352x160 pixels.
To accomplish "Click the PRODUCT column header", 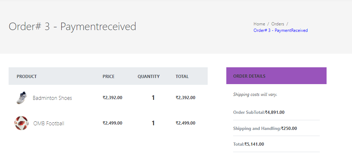I will [27, 76].
